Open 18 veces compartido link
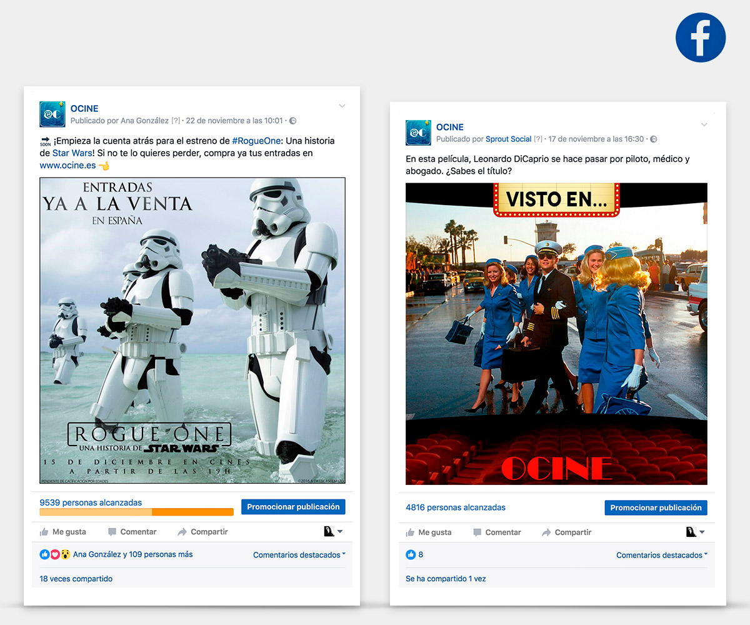This screenshot has height=625, width=750. (x=76, y=579)
